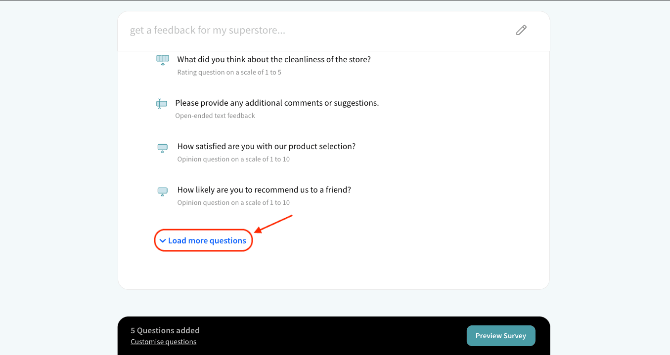
Task: Click the text-feedback icon beside additional comments
Action: [x=162, y=104]
